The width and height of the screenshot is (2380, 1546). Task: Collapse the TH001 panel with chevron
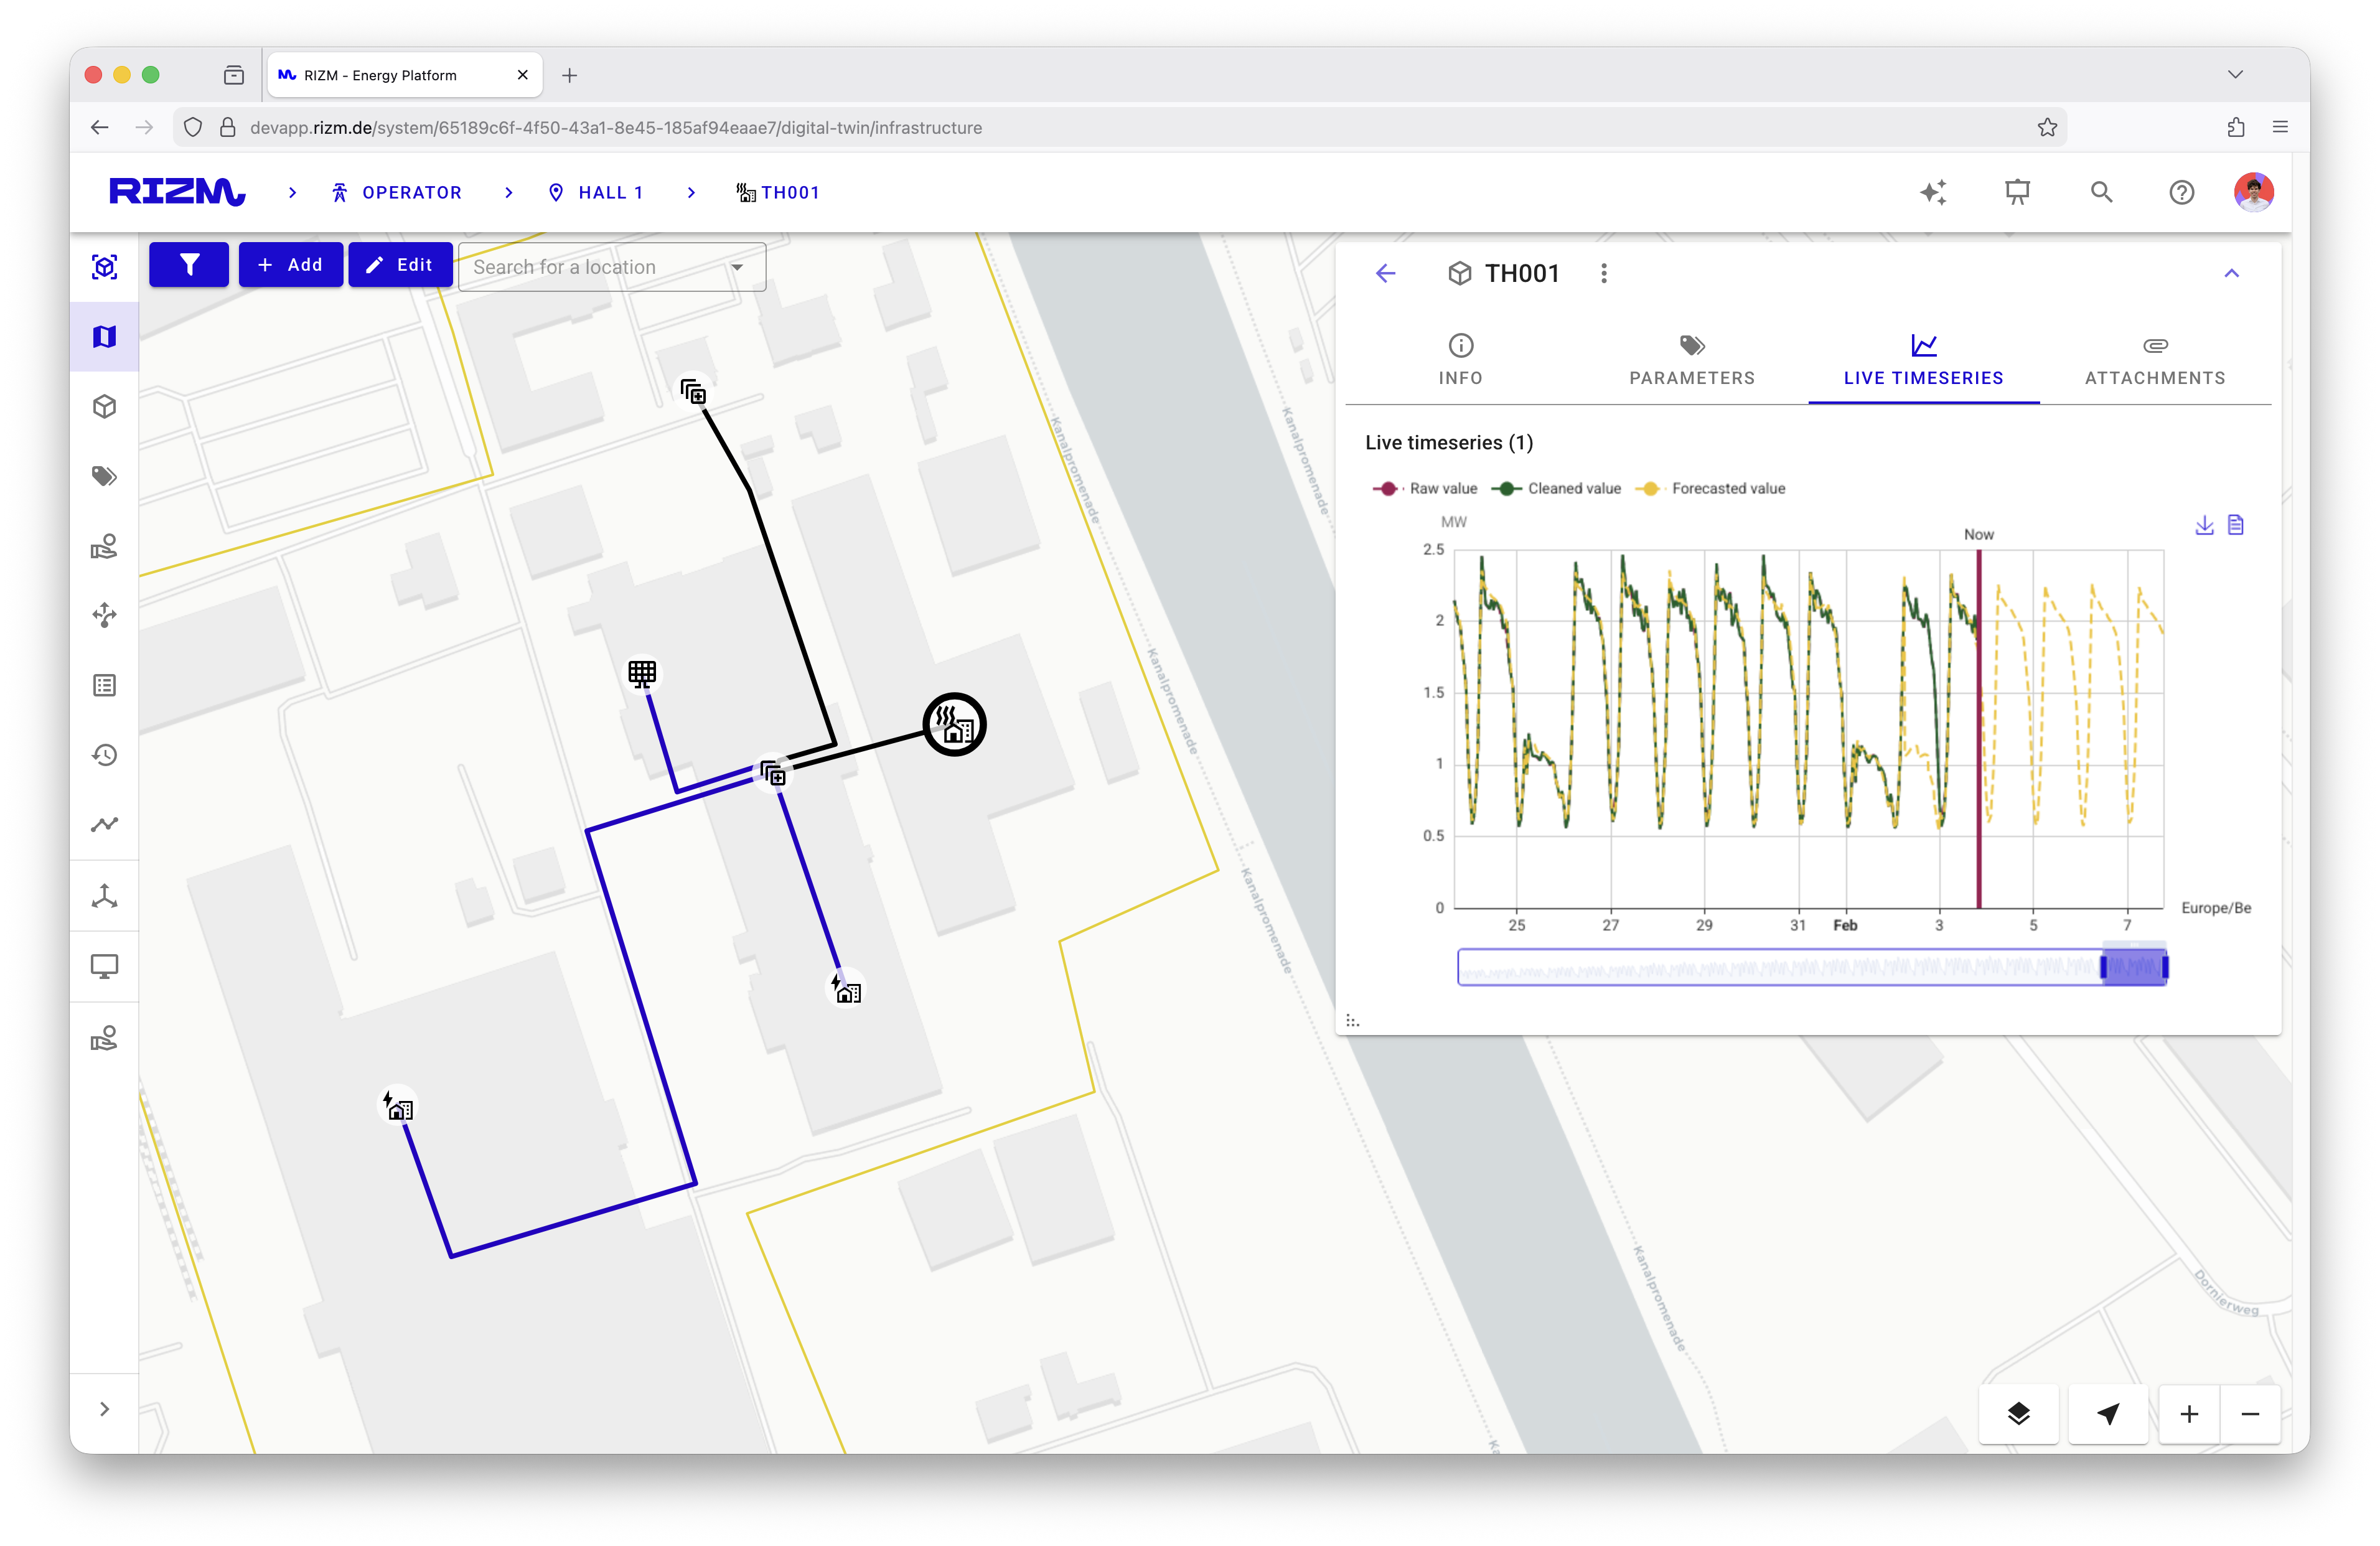point(2231,273)
